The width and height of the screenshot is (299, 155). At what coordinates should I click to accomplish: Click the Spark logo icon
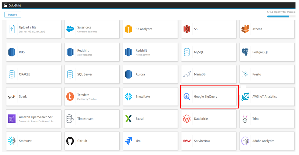[x=12, y=96]
